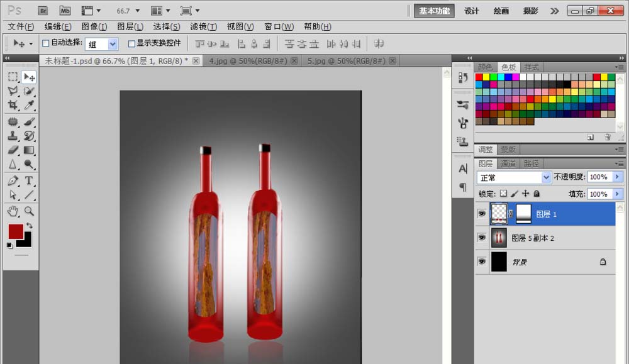Switch to the 4.jpg document tab
Viewport: 629px width, 364px height.
click(x=248, y=61)
